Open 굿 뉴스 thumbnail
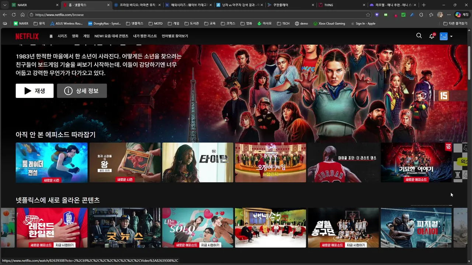Viewport: 472px width, 265px height. pos(125,228)
